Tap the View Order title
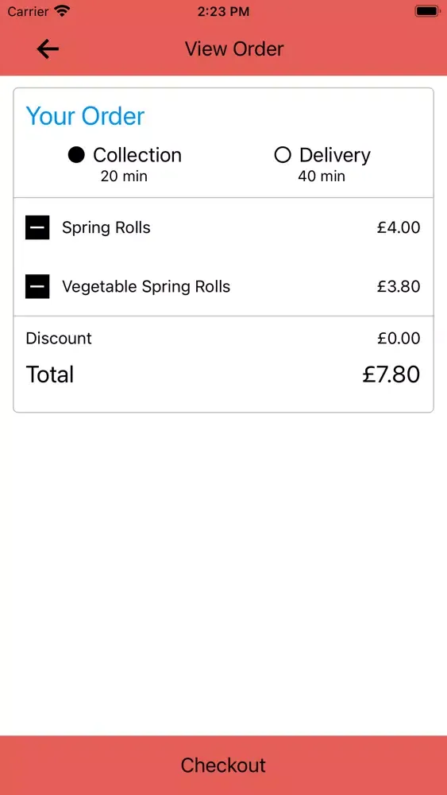Viewport: 447px width, 795px height. (234, 49)
